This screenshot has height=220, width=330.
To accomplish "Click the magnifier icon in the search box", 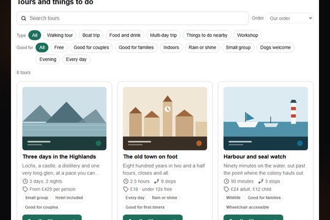I will pyautogui.click(x=24, y=18).
